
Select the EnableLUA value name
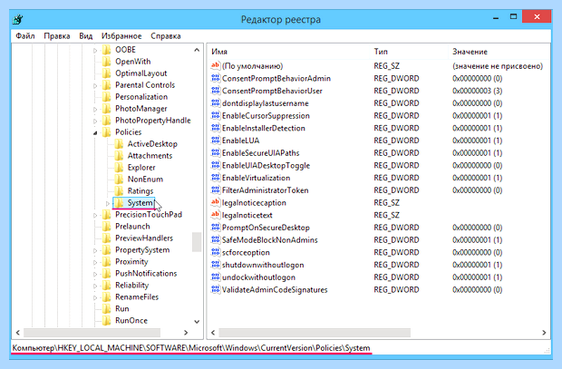[x=240, y=141]
